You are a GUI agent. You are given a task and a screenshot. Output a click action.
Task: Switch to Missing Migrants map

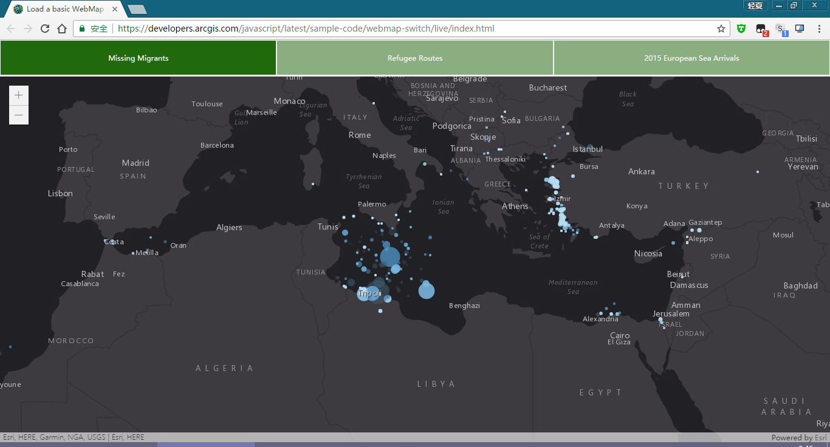tap(139, 58)
